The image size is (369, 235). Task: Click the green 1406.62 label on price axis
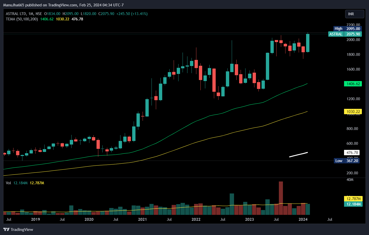[x=353, y=84]
